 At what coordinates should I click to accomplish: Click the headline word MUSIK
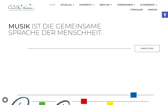click(x=19, y=26)
